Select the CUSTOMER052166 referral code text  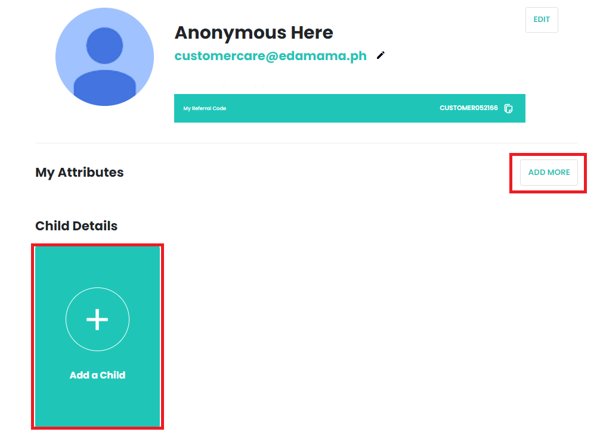tap(469, 108)
